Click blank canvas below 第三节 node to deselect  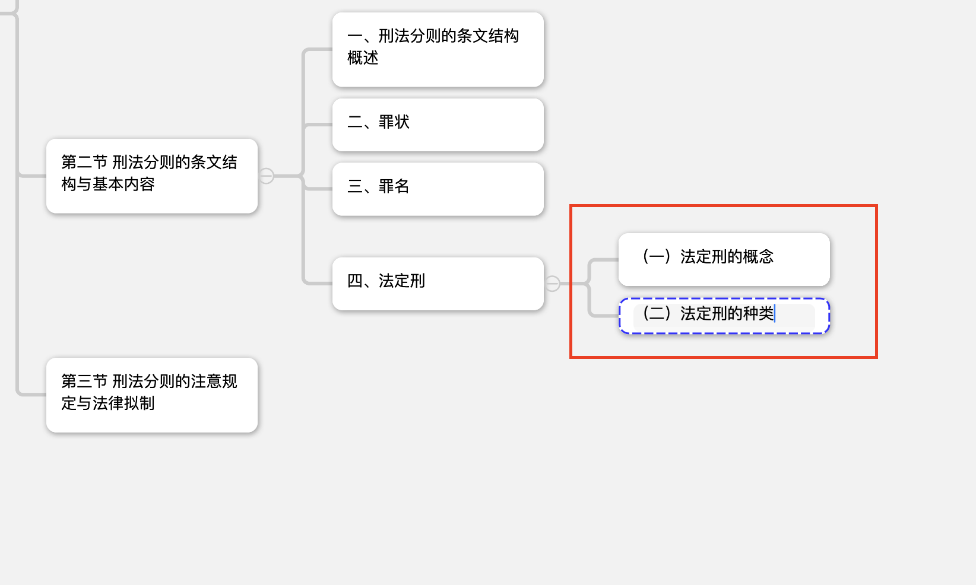coord(151,504)
